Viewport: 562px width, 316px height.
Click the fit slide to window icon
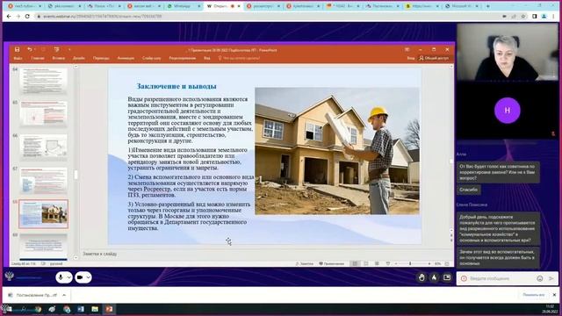(447, 263)
